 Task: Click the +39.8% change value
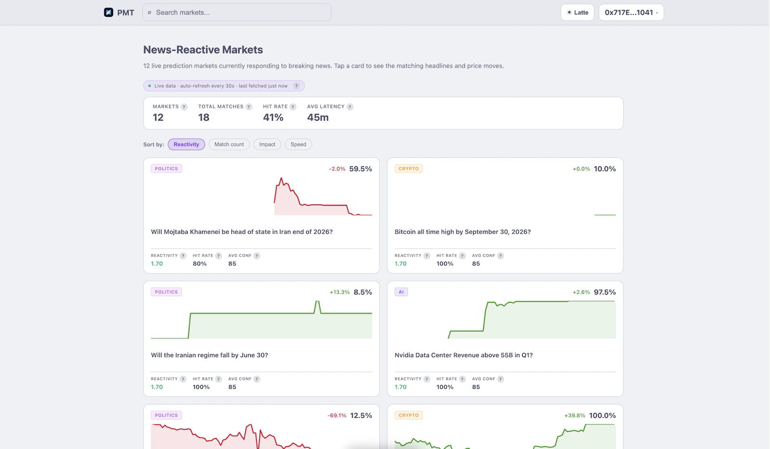coord(575,415)
